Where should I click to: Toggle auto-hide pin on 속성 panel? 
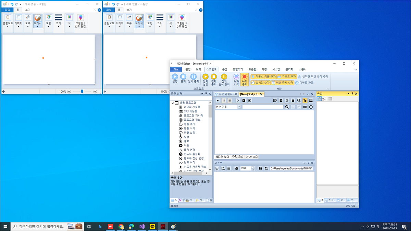pos(352,94)
